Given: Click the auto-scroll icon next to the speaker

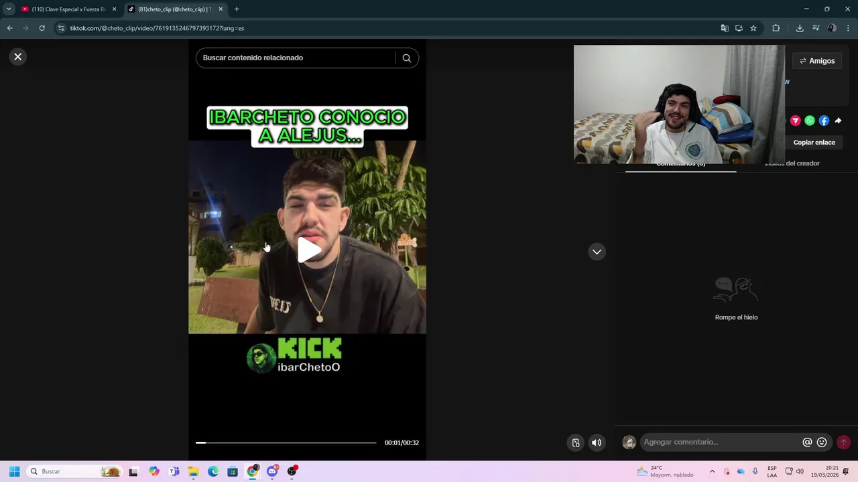Looking at the screenshot, I should [x=576, y=443].
